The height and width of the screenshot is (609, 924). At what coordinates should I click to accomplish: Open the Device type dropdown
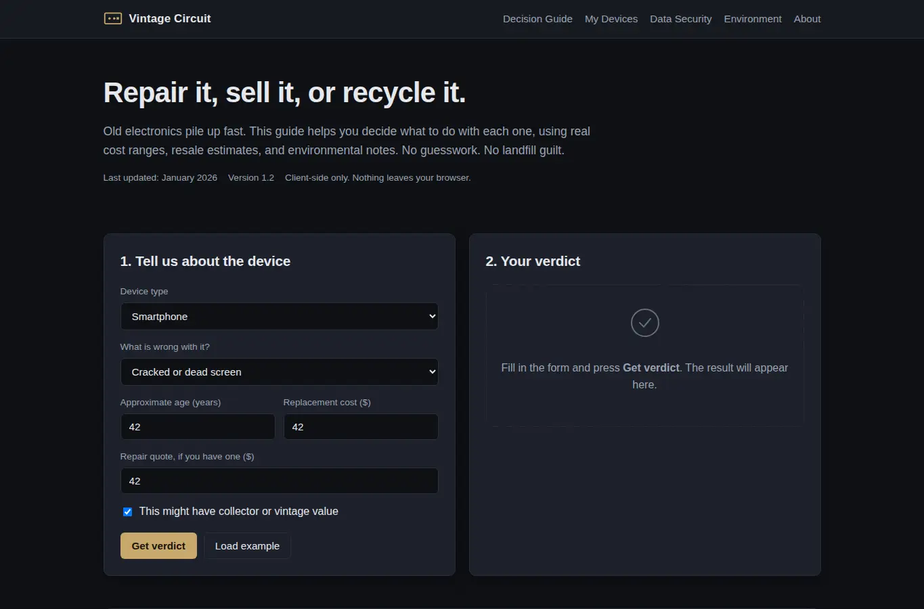pyautogui.click(x=279, y=316)
